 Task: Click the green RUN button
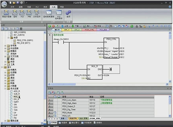tap(49, 26)
